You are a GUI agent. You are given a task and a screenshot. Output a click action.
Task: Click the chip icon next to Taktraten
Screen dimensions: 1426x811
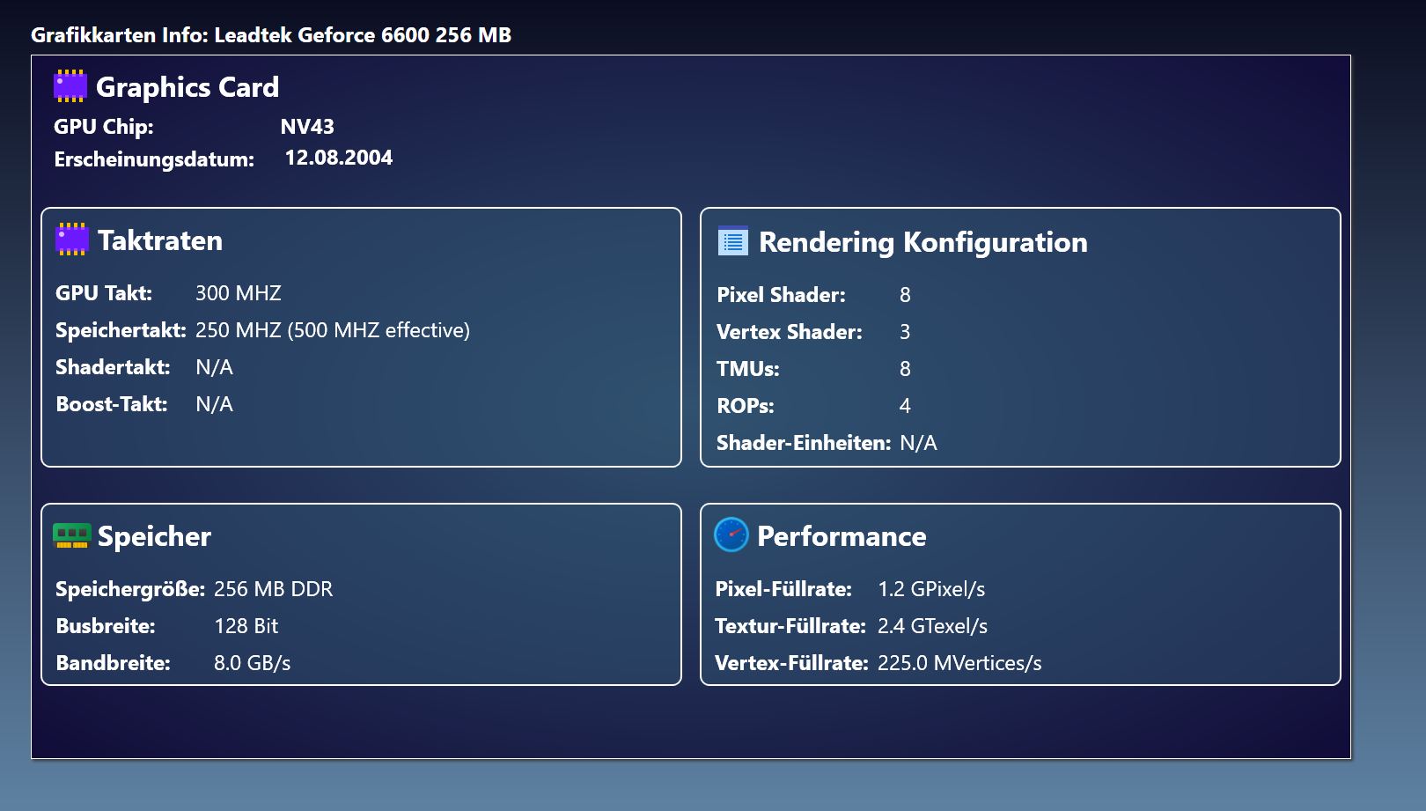pyautogui.click(x=72, y=240)
